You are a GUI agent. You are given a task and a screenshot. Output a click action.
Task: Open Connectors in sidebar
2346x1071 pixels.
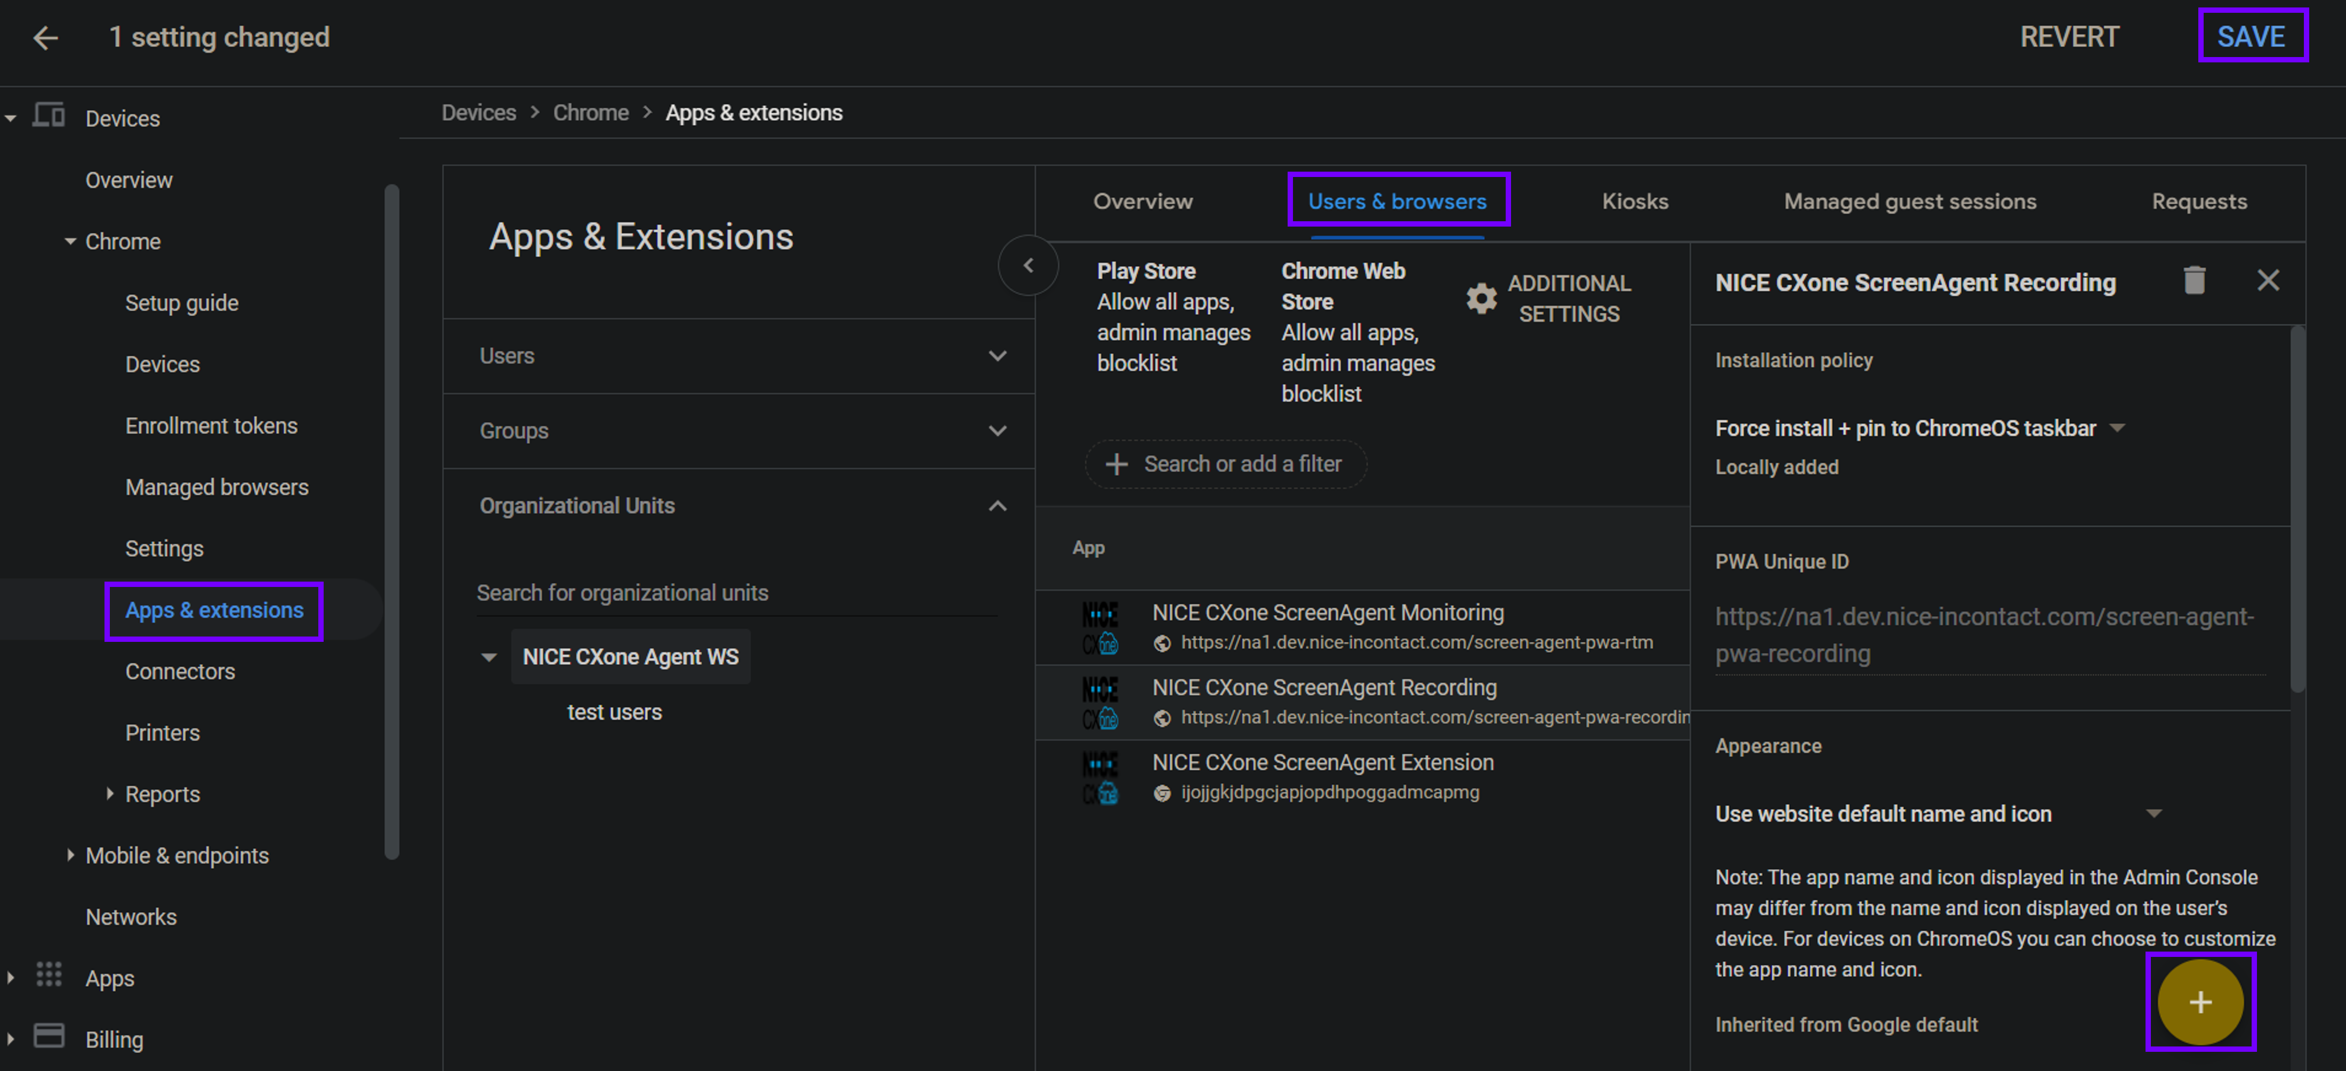tap(179, 671)
